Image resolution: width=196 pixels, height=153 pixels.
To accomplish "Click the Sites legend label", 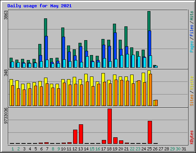I will pyautogui.click(x=191, y=100).
